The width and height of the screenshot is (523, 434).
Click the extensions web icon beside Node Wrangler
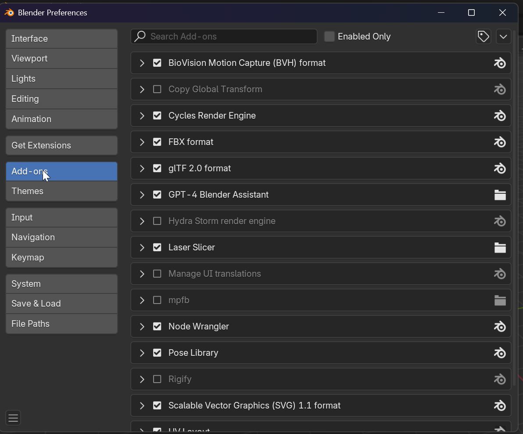[500, 326]
